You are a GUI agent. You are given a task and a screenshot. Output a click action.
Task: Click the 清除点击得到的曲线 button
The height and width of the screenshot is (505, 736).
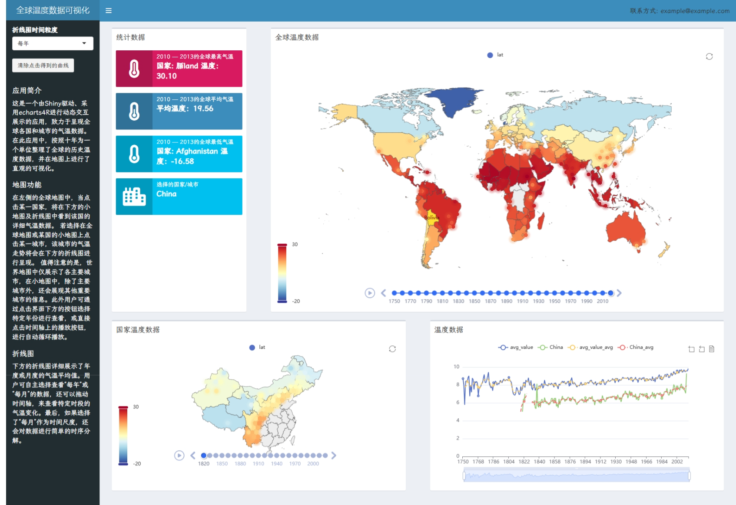click(x=43, y=66)
